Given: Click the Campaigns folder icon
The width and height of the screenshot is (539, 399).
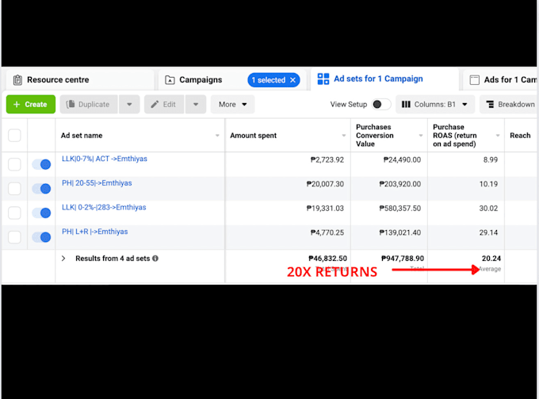Looking at the screenshot, I should [x=170, y=80].
